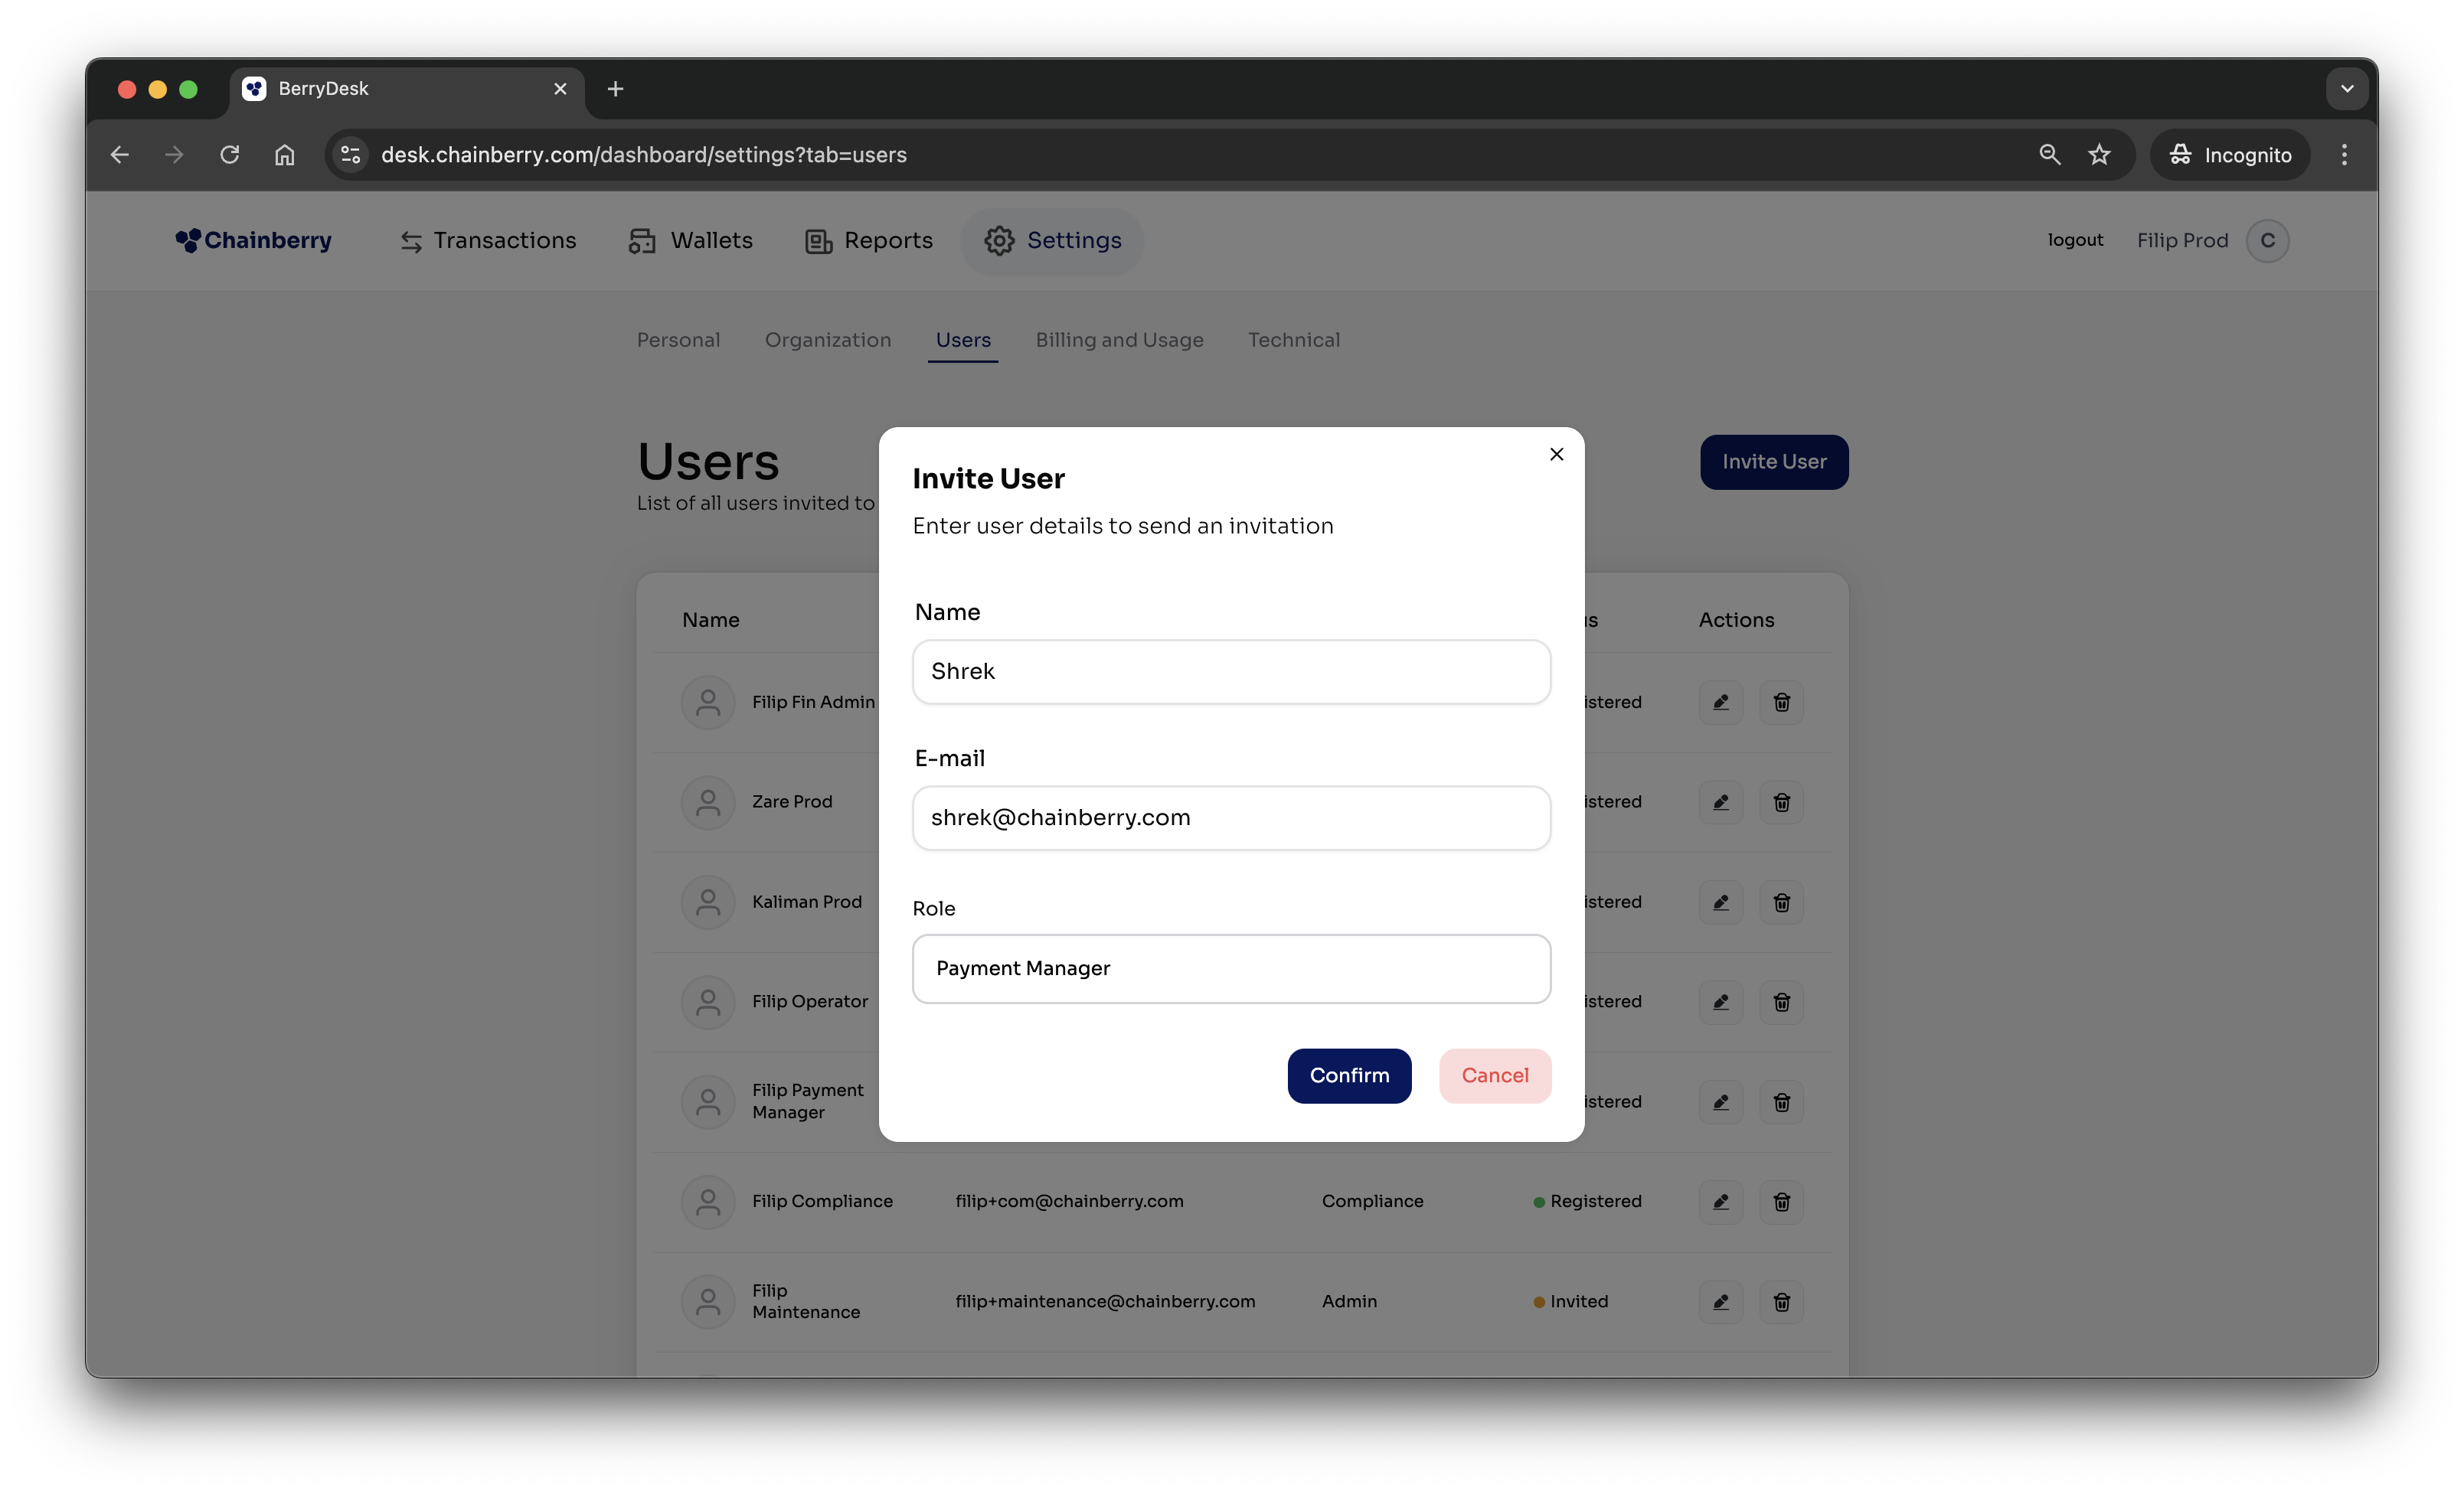Go to Organization settings tab

pyautogui.click(x=827, y=340)
